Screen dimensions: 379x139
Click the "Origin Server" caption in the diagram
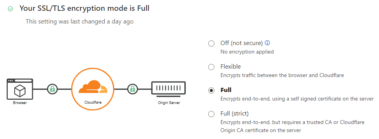click(169, 103)
